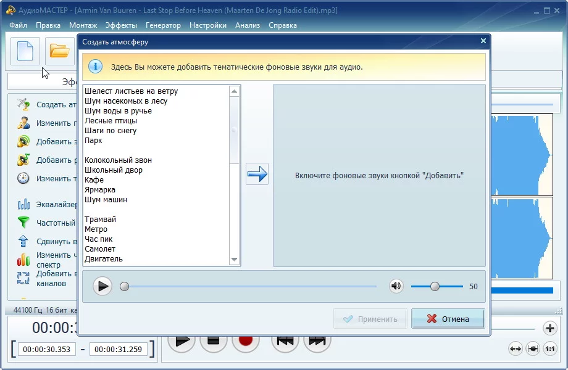Image resolution: width=568 pixels, height=370 pixels.
Task: Close the Создать атмосферу dialog
Action: click(483, 41)
